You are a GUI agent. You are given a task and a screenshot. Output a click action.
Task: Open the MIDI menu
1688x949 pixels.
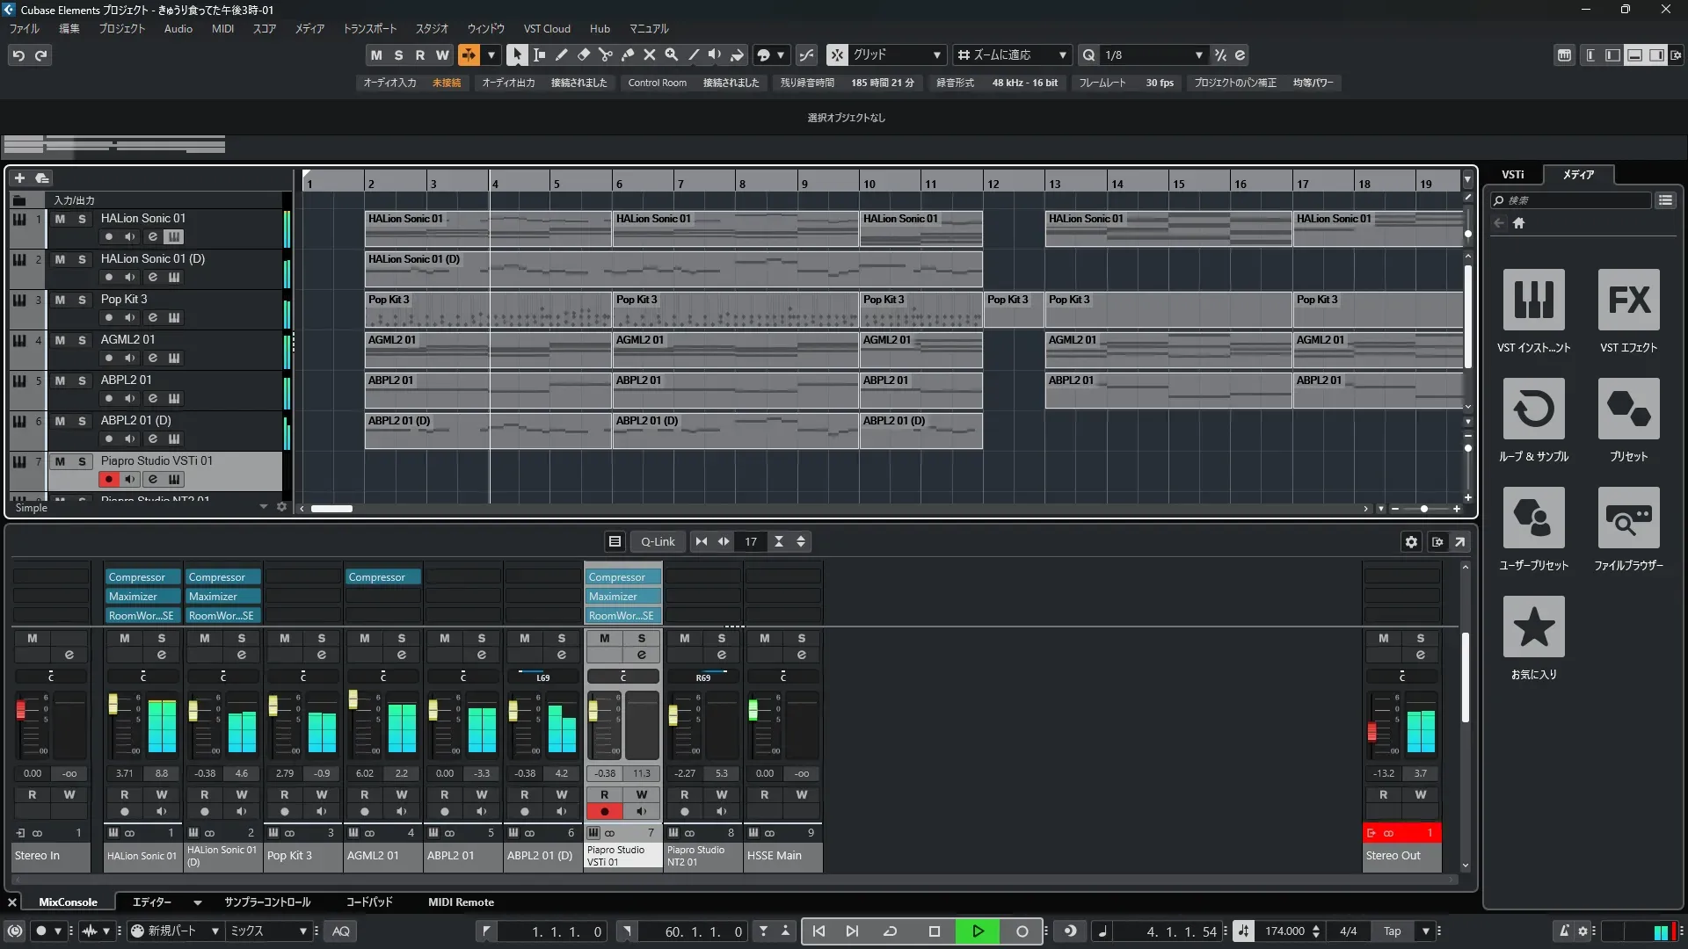point(222,28)
